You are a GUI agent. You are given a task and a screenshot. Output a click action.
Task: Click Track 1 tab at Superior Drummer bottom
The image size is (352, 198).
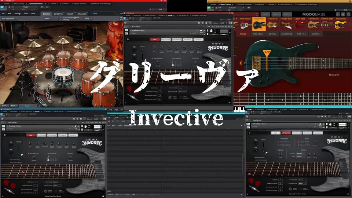(x=27, y=106)
